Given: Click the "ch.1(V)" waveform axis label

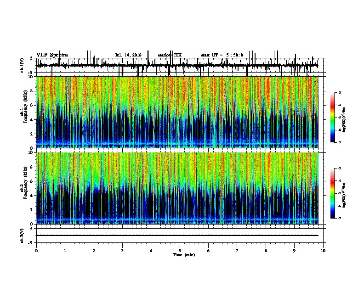Looking at the screenshot, I should click(x=22, y=65).
